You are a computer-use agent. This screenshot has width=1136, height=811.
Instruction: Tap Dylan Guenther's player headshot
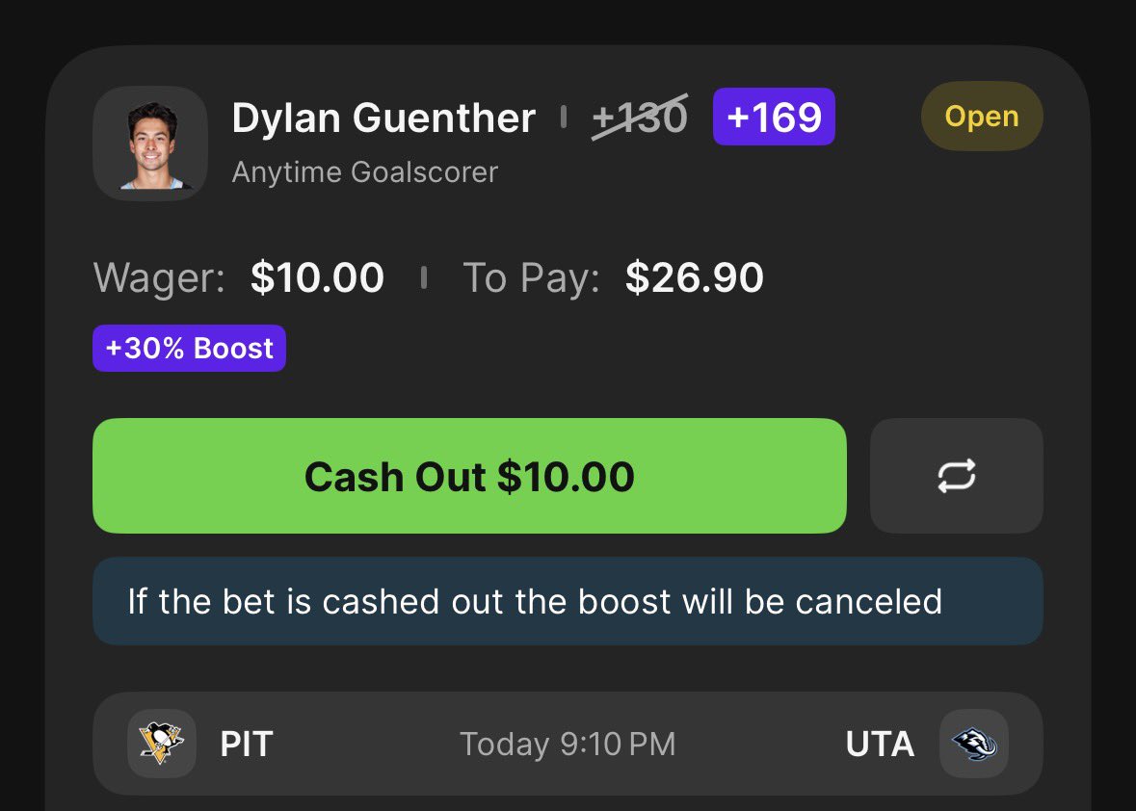coord(150,144)
